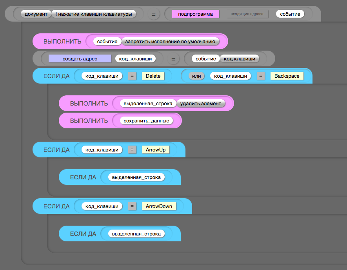
Task: Click the "входящие адреса:" label
Action: click(x=247, y=14)
